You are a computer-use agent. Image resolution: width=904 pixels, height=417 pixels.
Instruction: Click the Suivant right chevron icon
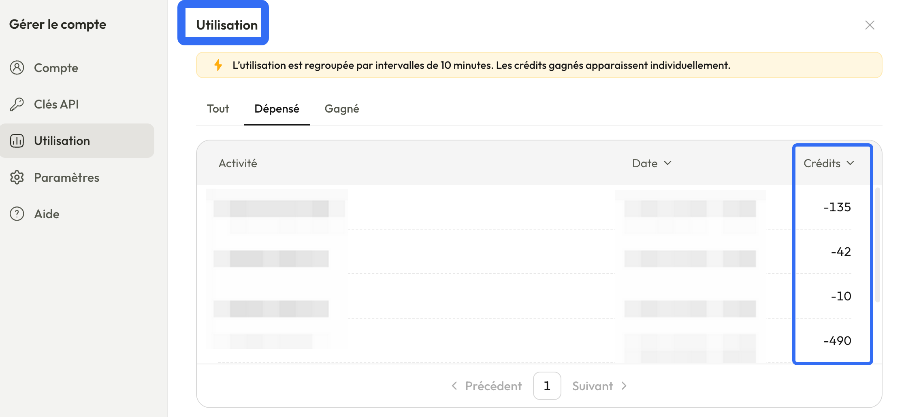[x=624, y=386]
